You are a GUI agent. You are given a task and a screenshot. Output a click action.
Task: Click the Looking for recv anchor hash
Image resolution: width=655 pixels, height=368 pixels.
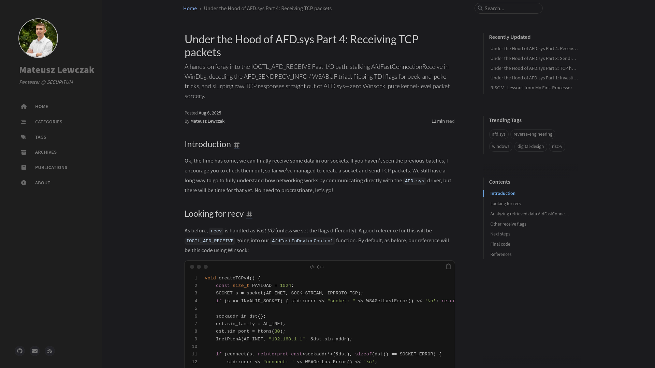[x=249, y=214]
